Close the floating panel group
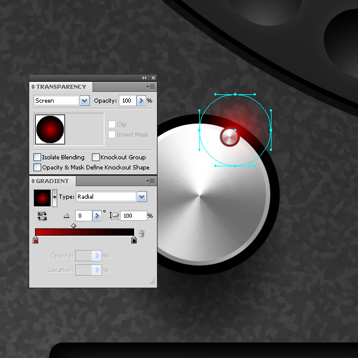 pos(153,78)
